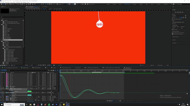The height and width of the screenshot is (106, 190).
Task: Open viewer magnification ratio dropdown
Action: pyautogui.click(x=27, y=65)
